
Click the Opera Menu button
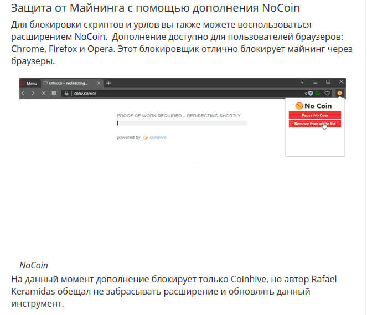pos(29,83)
